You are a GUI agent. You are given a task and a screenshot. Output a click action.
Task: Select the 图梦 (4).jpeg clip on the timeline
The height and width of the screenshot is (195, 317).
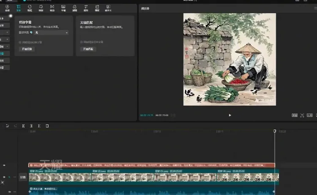(248, 177)
